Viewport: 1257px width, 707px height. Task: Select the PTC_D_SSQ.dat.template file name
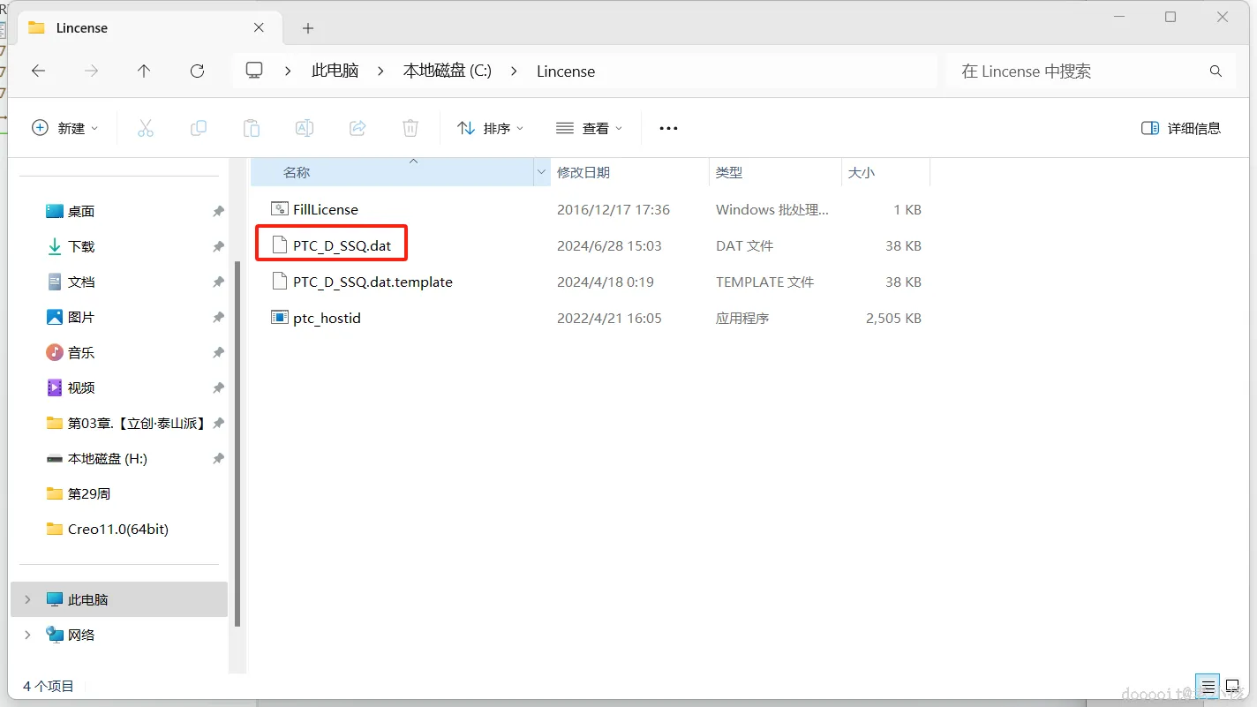[373, 282]
